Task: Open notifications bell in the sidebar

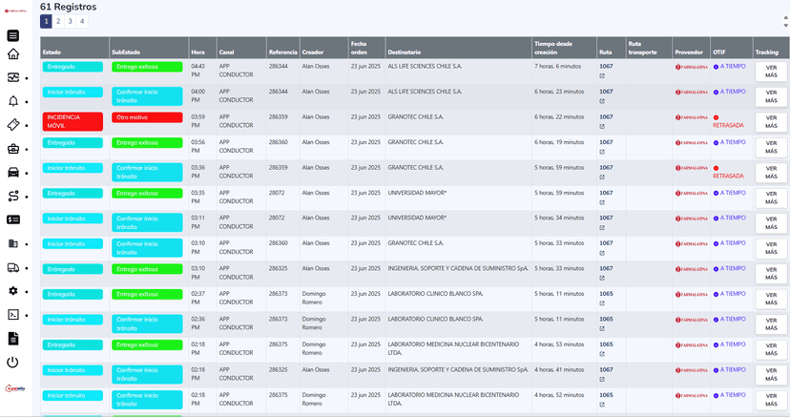Action: pos(13,101)
